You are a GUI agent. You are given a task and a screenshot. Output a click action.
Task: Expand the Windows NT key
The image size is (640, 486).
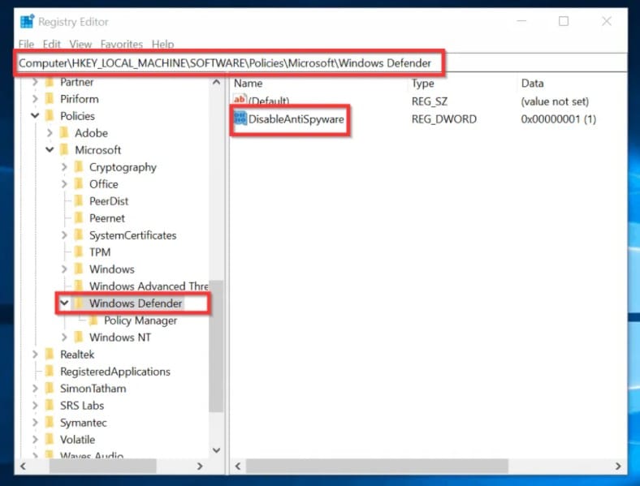(x=64, y=338)
